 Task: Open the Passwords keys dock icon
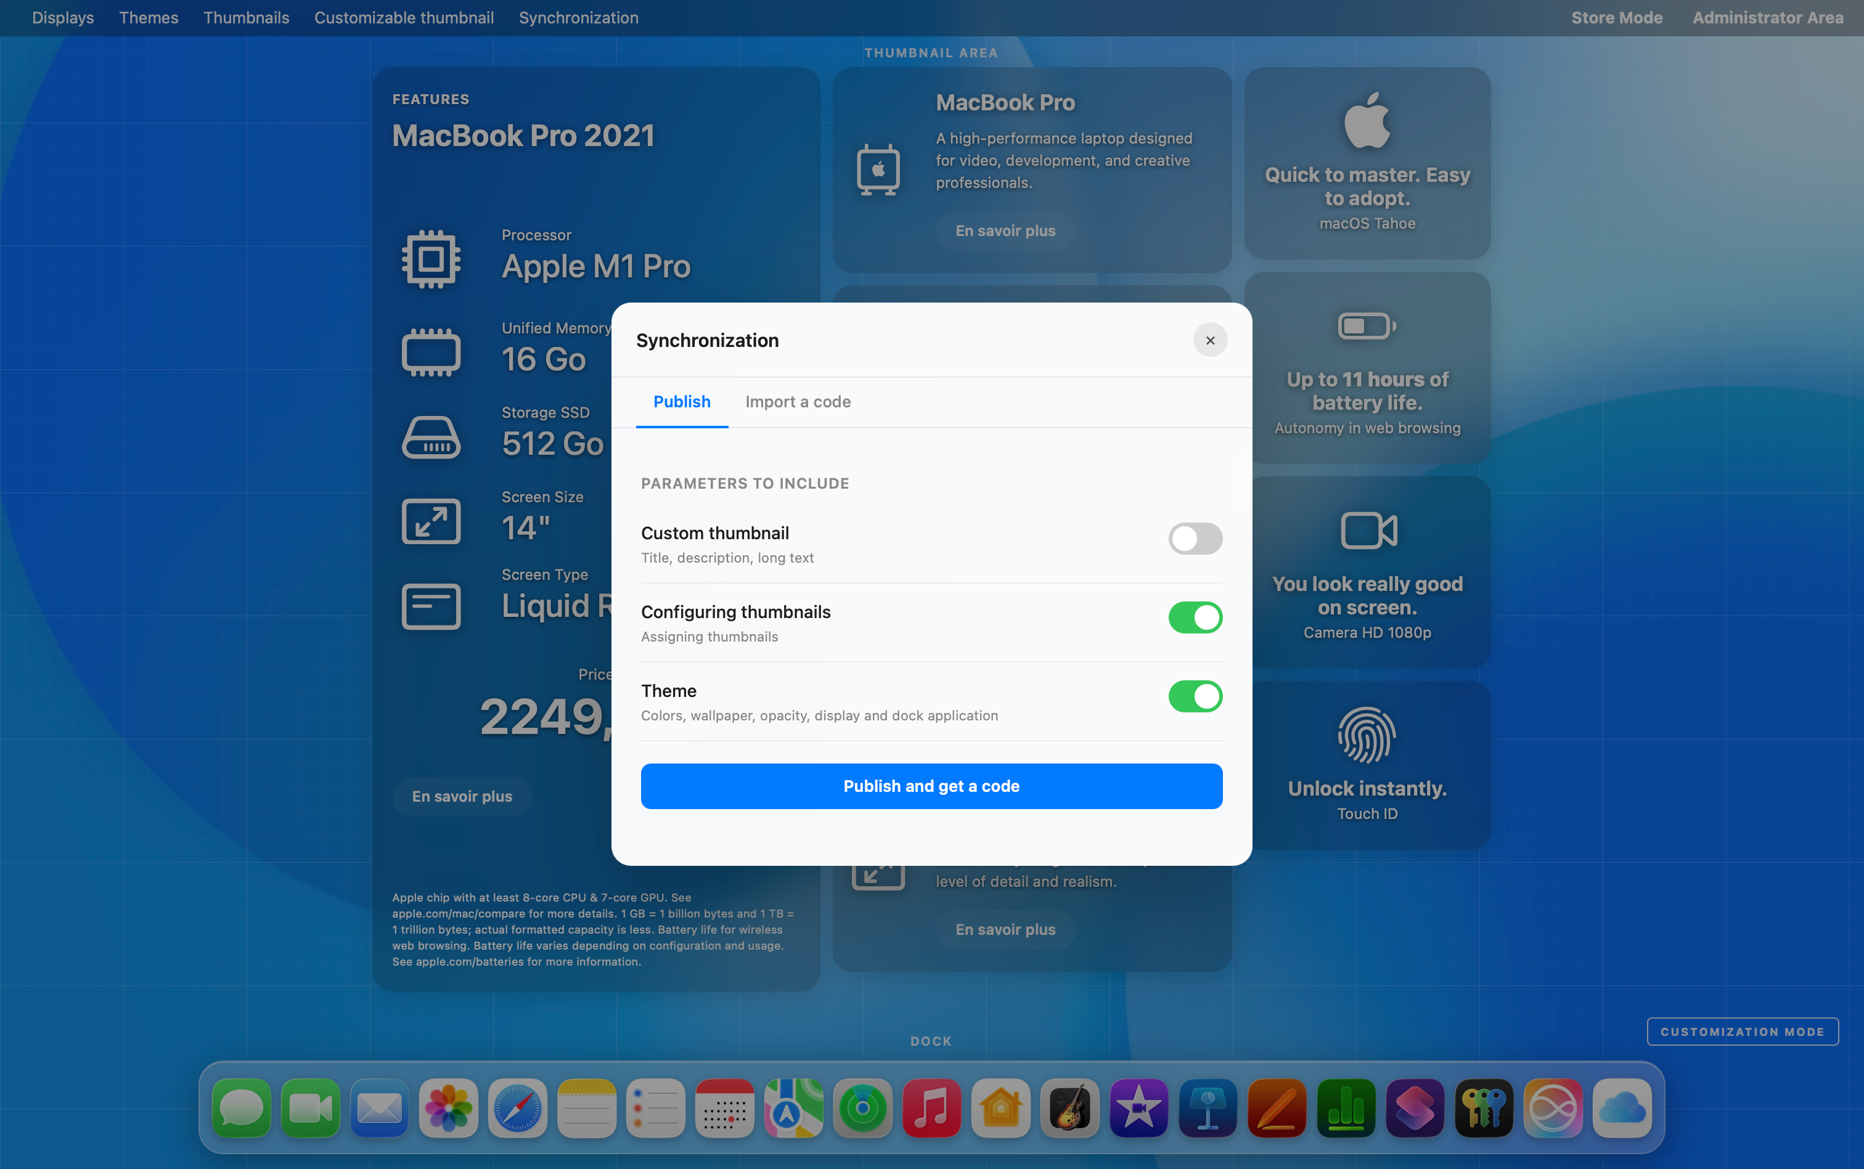1484,1108
